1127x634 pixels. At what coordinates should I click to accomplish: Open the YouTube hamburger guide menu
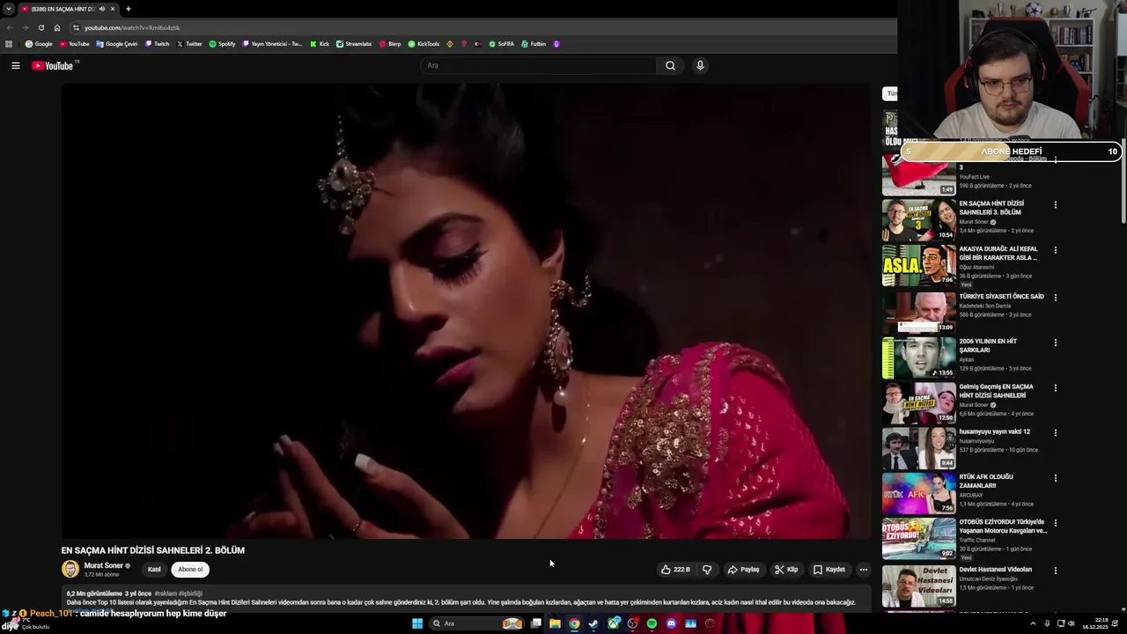point(15,65)
